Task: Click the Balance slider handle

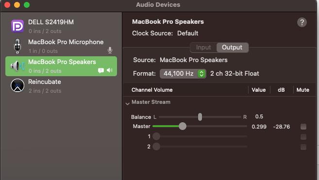Action: 200,117
